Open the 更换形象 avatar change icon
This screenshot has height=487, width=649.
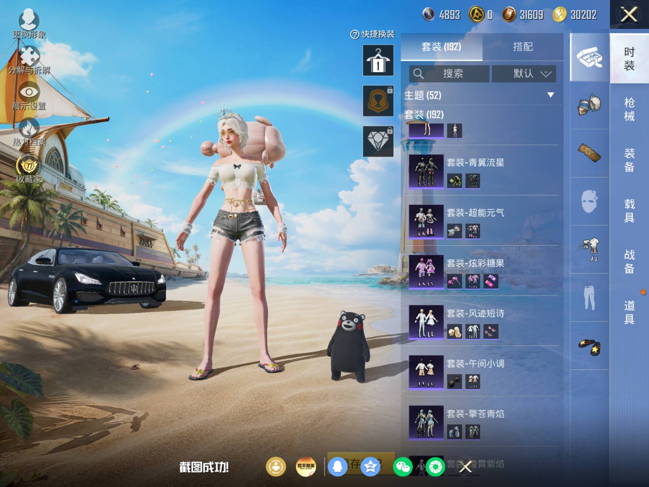(x=29, y=20)
